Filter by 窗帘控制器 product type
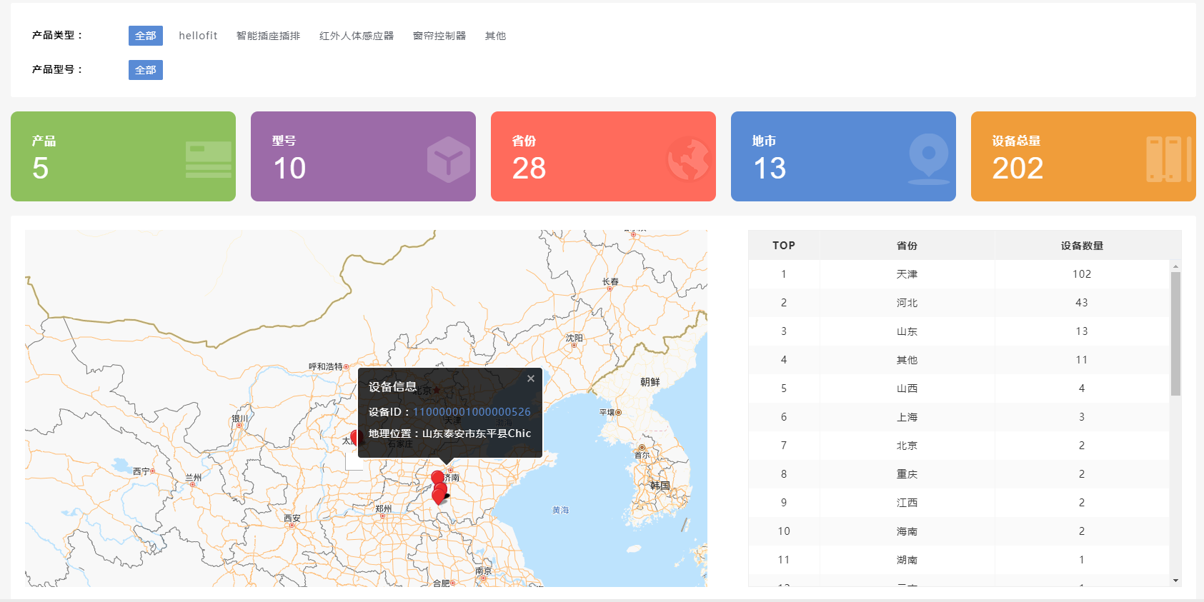Screen dimensions: 1204x602 pyautogui.click(x=439, y=36)
